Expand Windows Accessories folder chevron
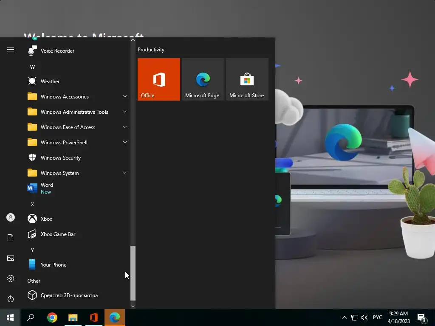The width and height of the screenshot is (435, 326). [x=125, y=96]
